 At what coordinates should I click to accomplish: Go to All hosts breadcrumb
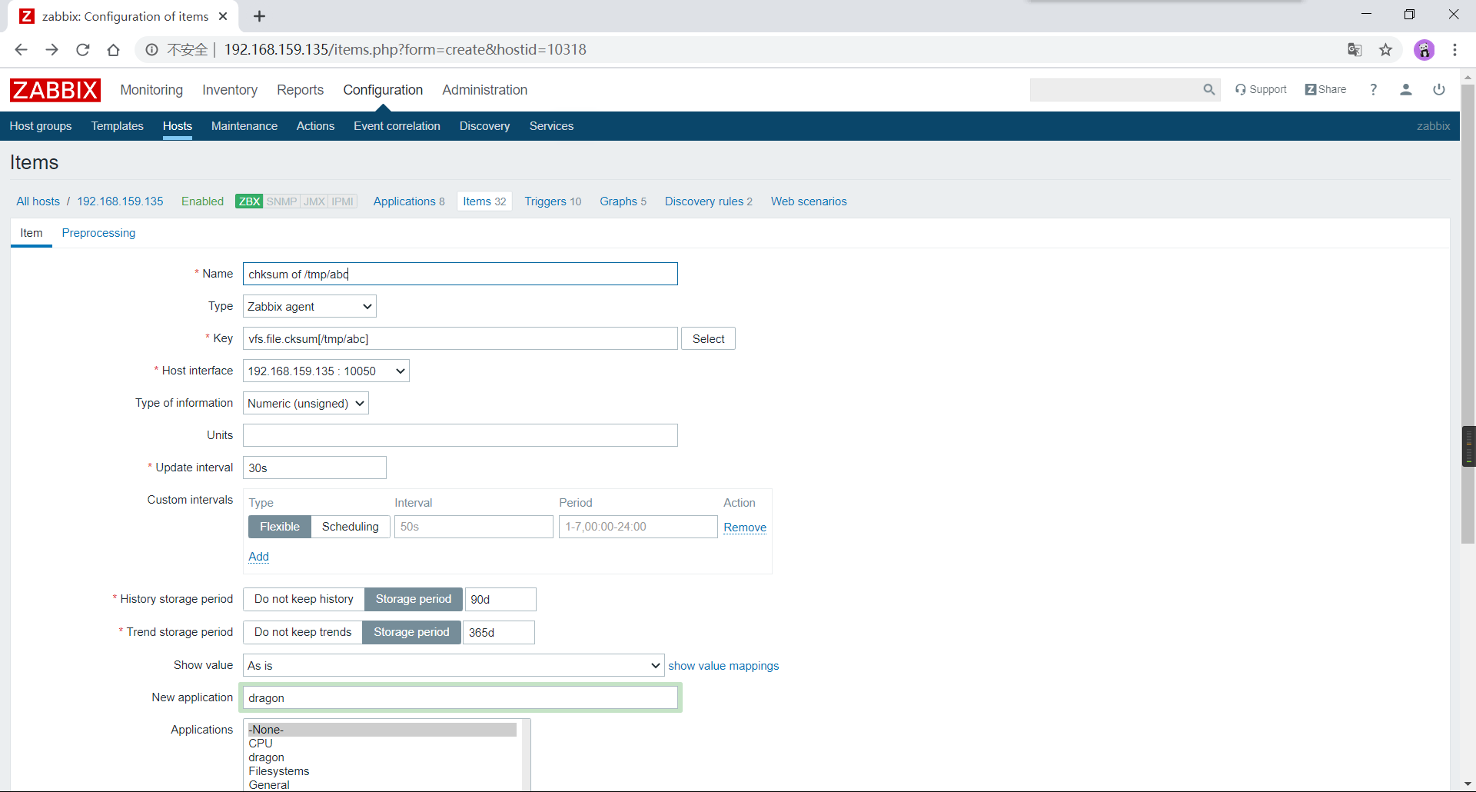point(38,201)
